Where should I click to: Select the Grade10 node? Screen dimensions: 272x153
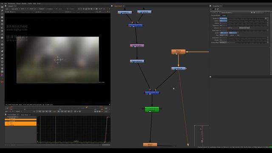point(144,12)
